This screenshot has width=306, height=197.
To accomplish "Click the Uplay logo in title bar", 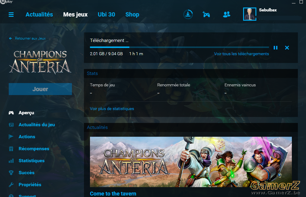I will click(x=6, y=2).
